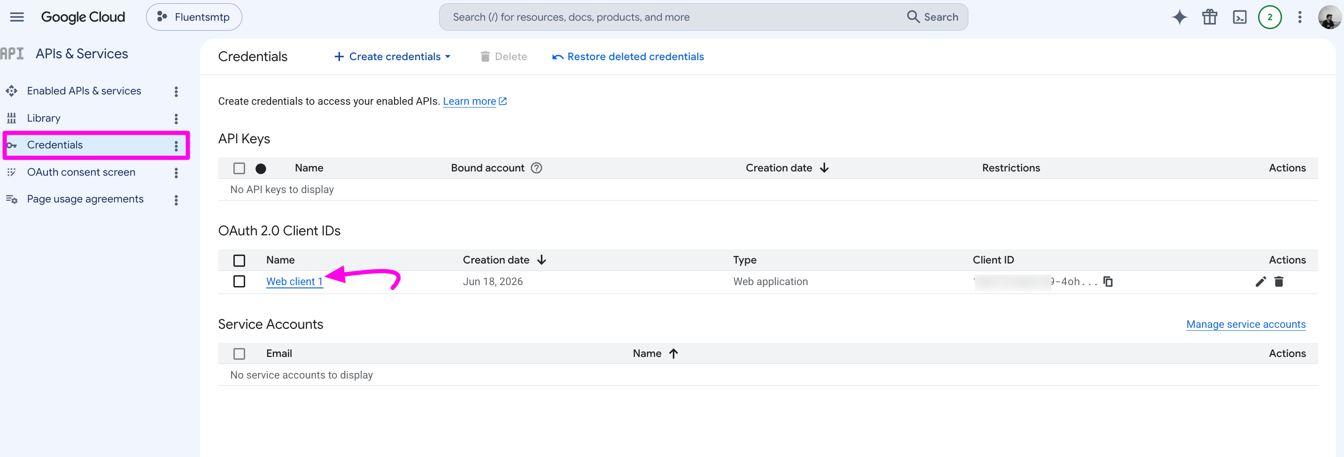Open more options for Page usage agreements
The width and height of the screenshot is (1344, 457).
tap(177, 200)
